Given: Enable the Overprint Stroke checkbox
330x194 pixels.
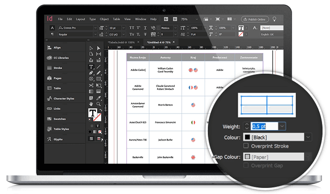Looking at the screenshot, I should coord(246,145).
